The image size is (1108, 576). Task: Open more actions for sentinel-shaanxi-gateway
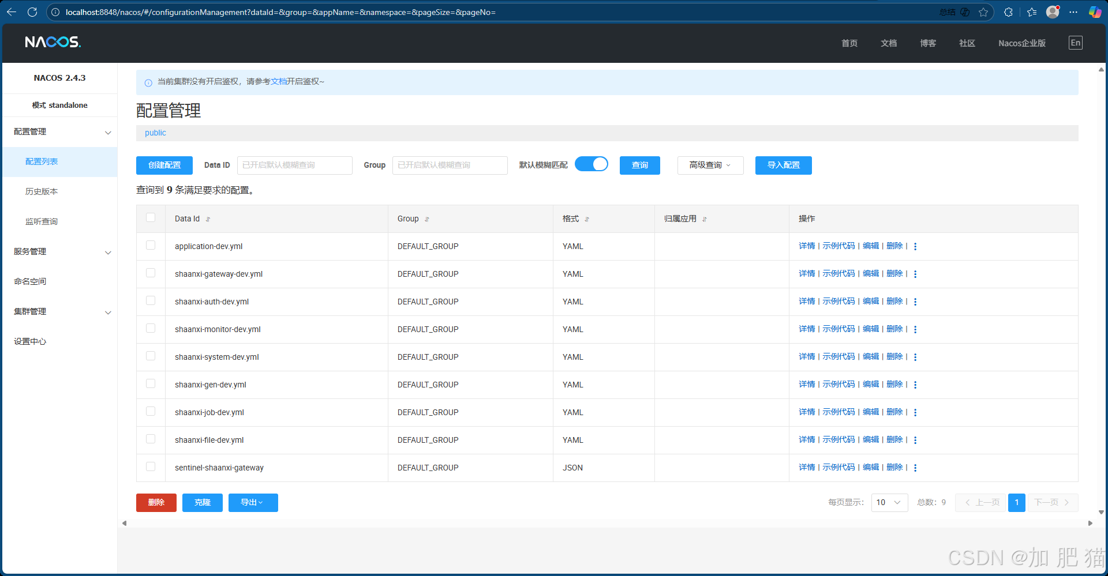[915, 468]
